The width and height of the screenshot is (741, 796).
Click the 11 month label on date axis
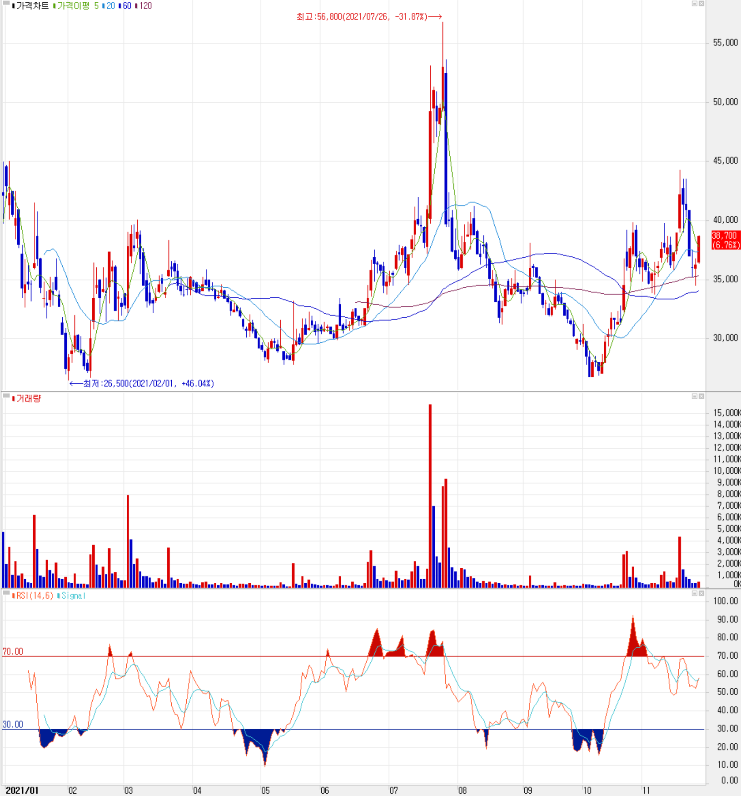point(646,790)
